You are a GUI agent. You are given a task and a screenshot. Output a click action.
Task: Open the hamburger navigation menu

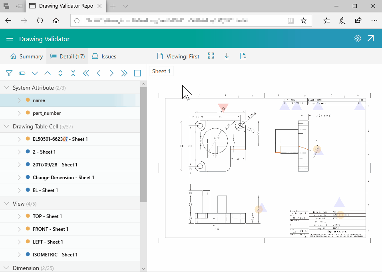[x=10, y=39]
